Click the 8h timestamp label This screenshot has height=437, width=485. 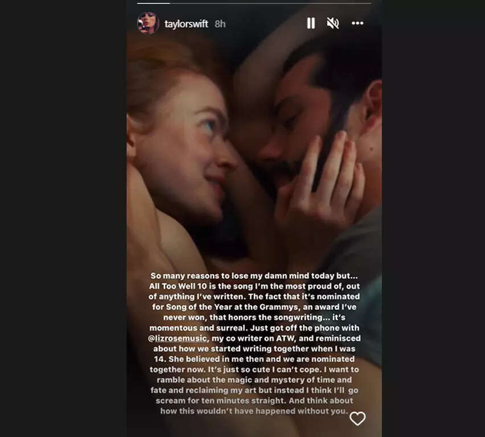220,24
